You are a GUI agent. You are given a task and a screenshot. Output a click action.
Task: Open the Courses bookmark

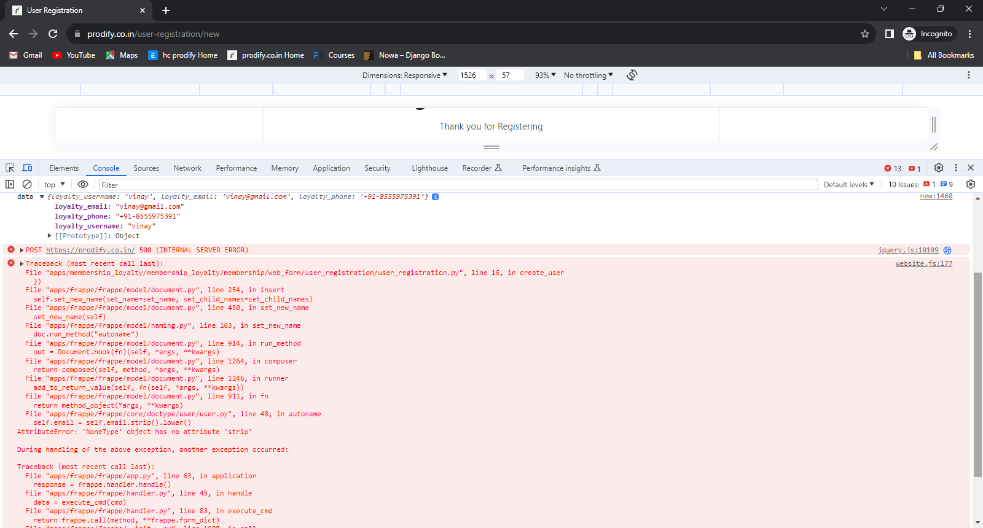pos(334,55)
